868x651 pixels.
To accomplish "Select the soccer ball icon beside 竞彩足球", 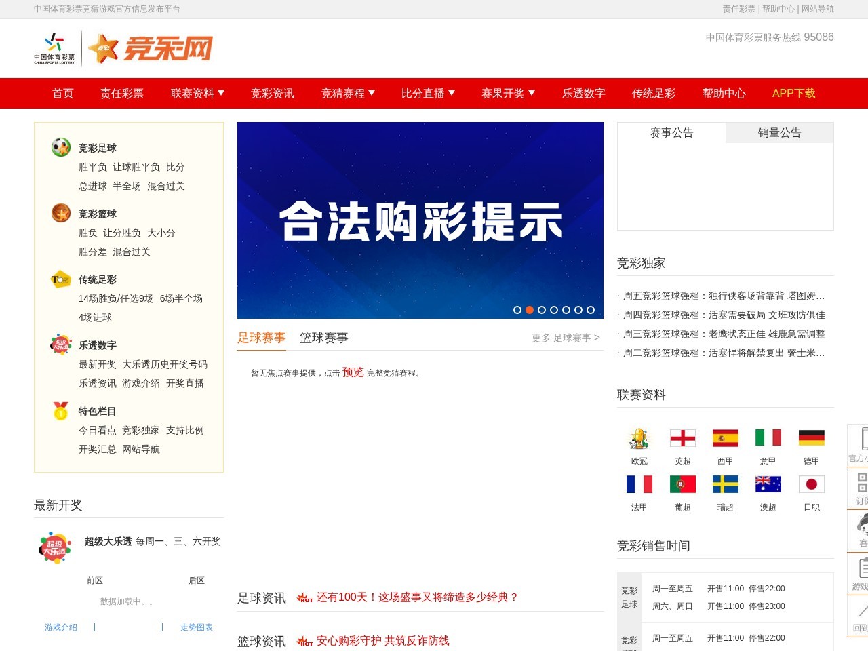I will [60, 146].
